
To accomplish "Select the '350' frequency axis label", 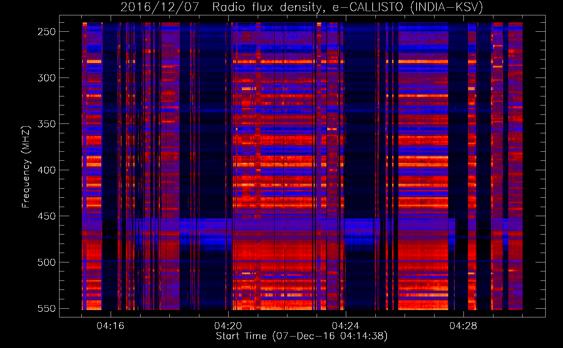I will click(47, 124).
